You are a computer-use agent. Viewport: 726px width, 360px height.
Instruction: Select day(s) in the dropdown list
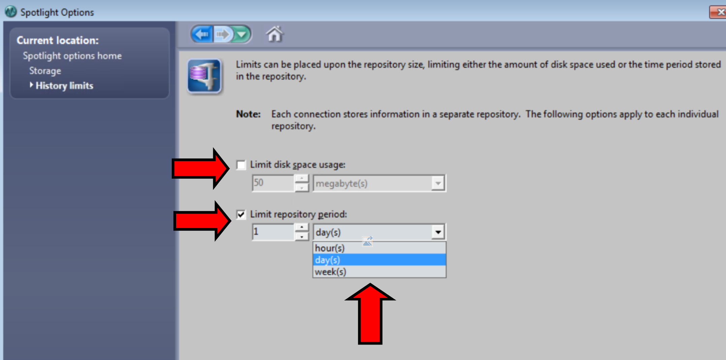379,260
